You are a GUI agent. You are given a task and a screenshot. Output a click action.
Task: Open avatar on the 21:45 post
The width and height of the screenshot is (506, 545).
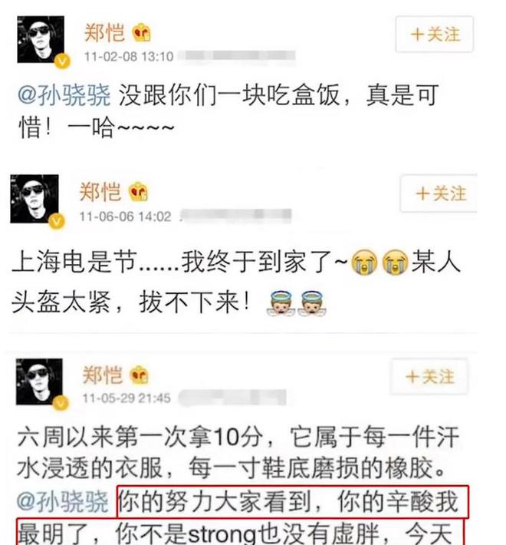coord(39,381)
